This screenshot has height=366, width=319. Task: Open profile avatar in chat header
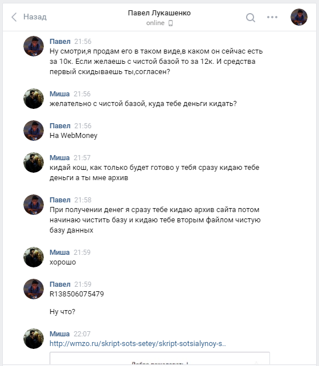click(299, 17)
